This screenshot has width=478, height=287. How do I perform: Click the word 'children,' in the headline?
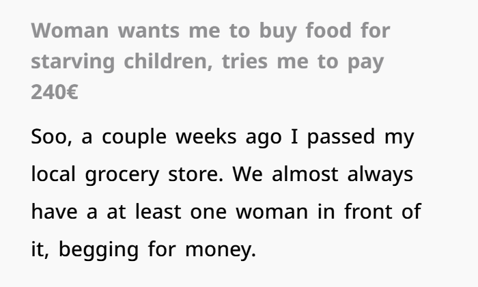(168, 61)
